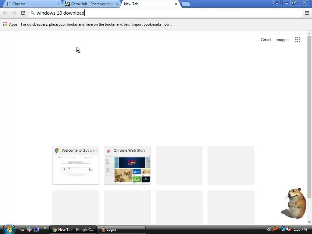
Task: Select the New Tab tab
Action: click(x=150, y=4)
